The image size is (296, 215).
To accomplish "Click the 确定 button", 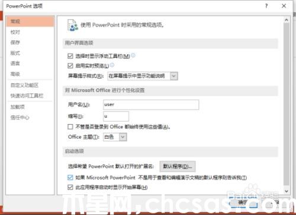I will (244, 203).
